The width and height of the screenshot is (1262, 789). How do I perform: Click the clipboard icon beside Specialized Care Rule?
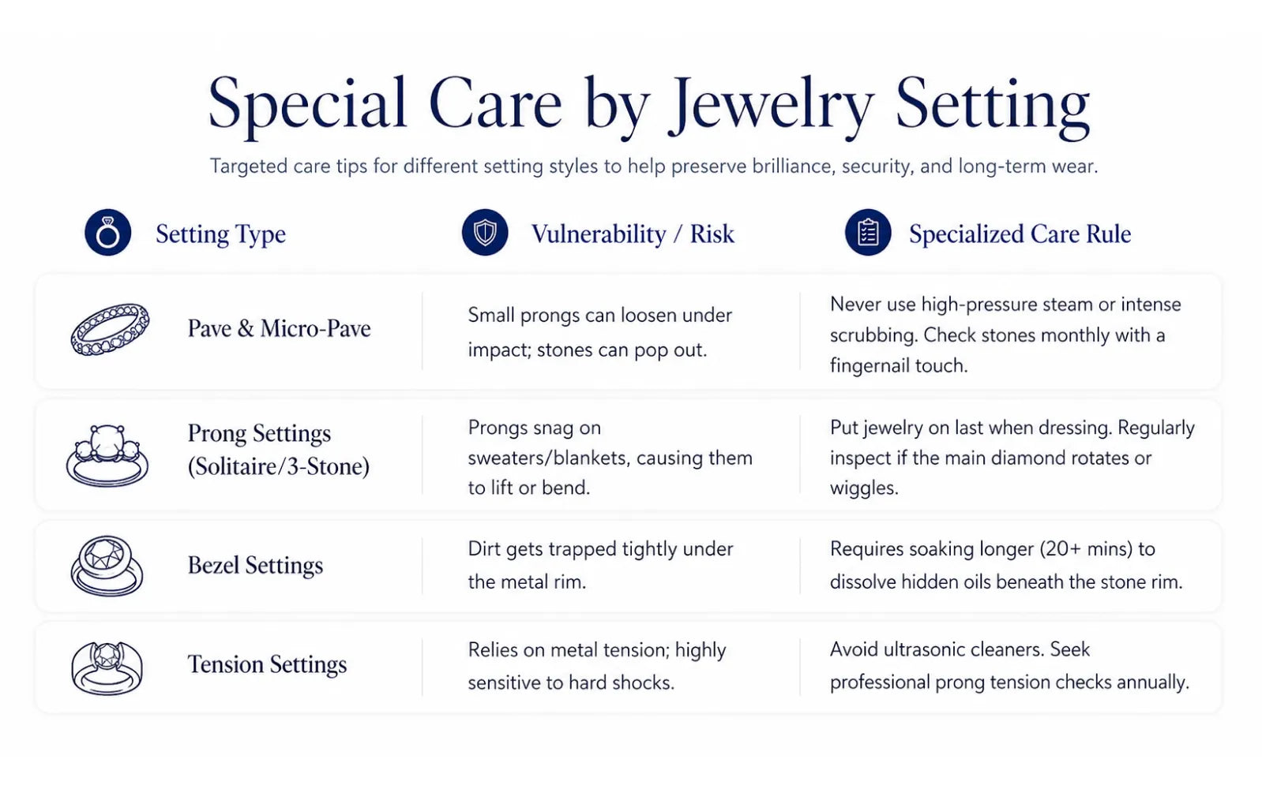point(868,233)
